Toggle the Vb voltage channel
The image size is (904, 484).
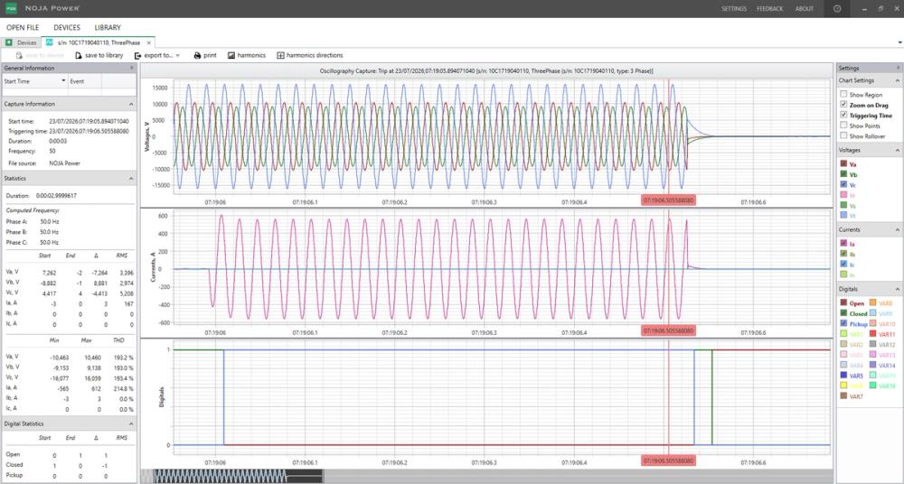[844, 174]
